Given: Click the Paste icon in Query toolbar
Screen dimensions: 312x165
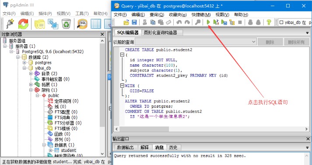Looking at the screenshot, I should pyautogui.click(x=161, y=22).
